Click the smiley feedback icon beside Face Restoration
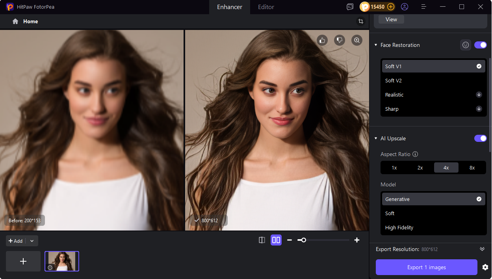This screenshot has width=492, height=279. coord(466,45)
